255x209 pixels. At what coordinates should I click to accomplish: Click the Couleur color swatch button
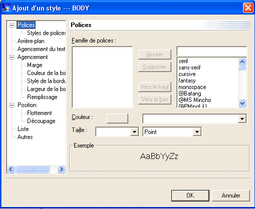click(117, 118)
